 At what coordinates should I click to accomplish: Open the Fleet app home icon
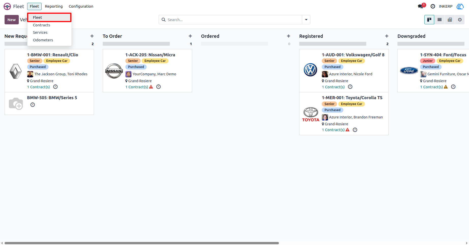pyautogui.click(x=7, y=6)
